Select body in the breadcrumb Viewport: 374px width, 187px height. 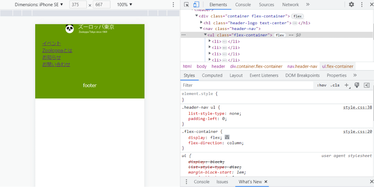tap(202, 66)
